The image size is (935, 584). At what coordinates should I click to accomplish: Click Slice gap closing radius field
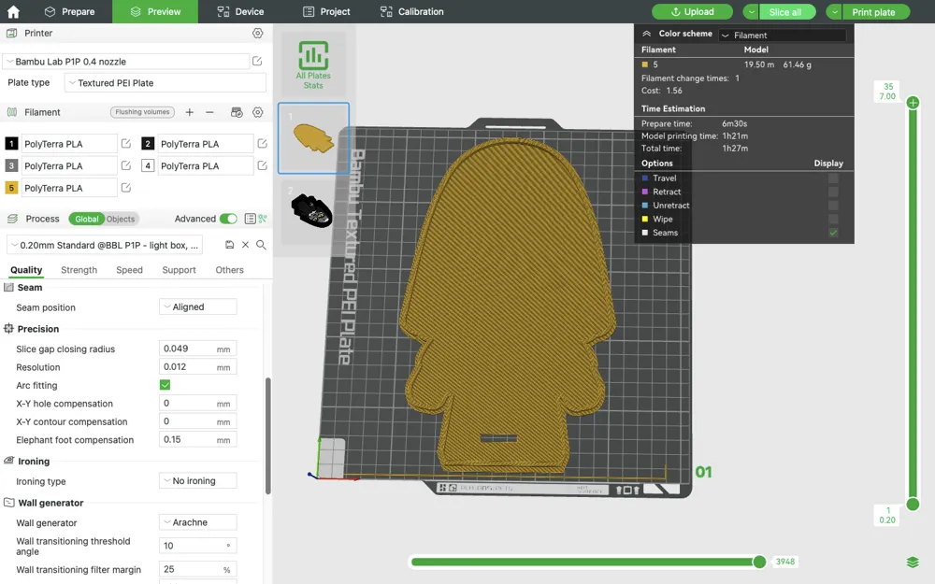click(x=198, y=349)
